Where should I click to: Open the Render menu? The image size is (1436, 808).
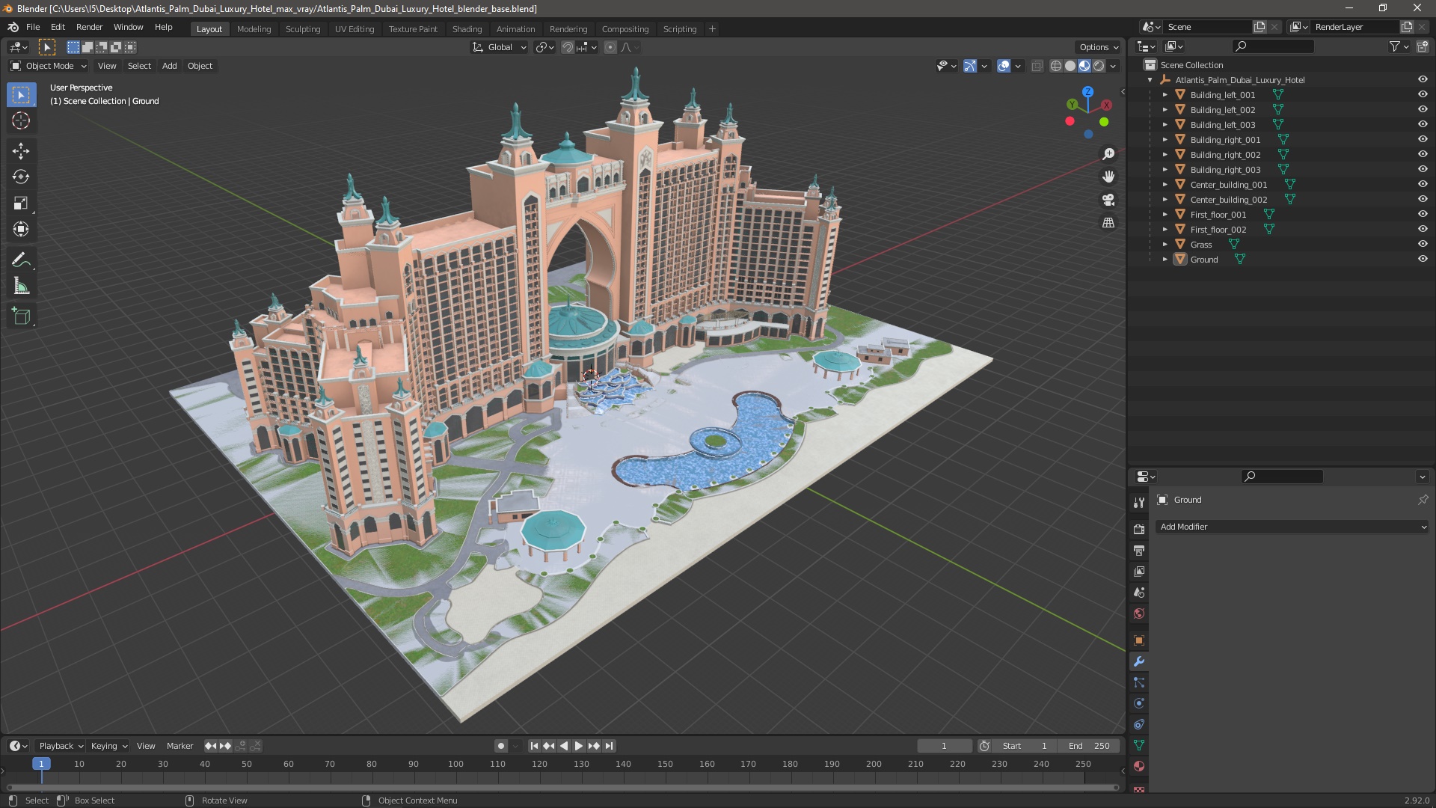coord(89,27)
